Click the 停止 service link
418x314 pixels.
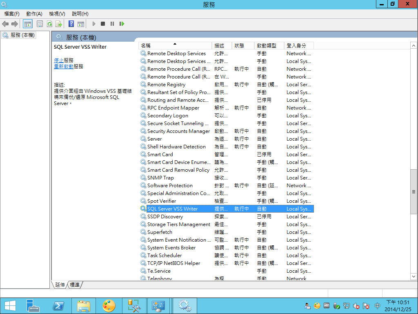[59, 61]
